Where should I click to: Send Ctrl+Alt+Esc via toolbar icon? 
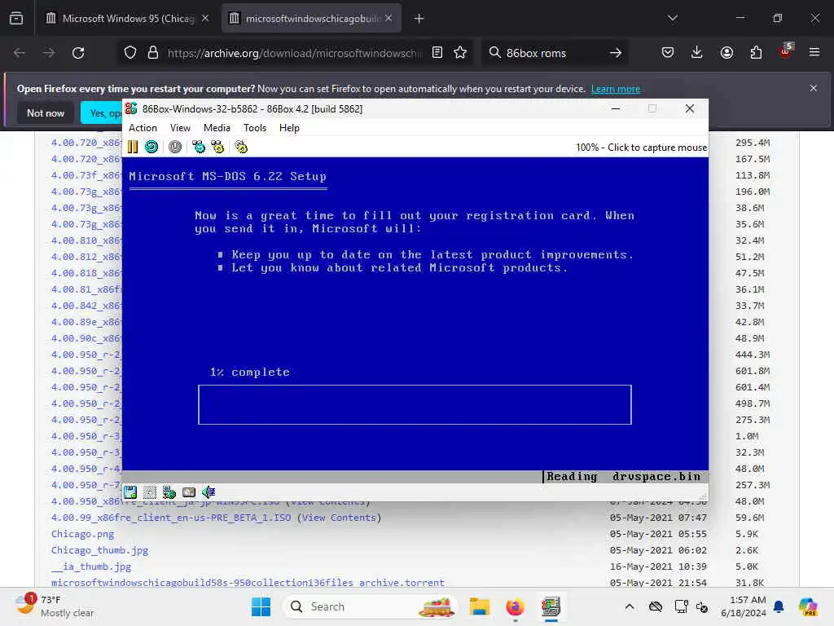(x=217, y=147)
